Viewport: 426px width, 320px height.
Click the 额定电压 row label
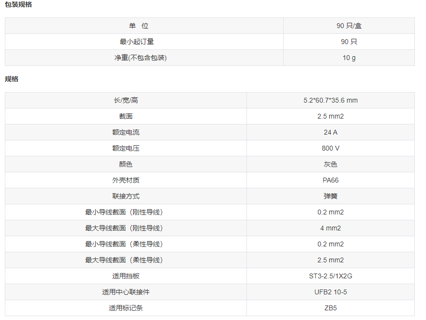126,148
